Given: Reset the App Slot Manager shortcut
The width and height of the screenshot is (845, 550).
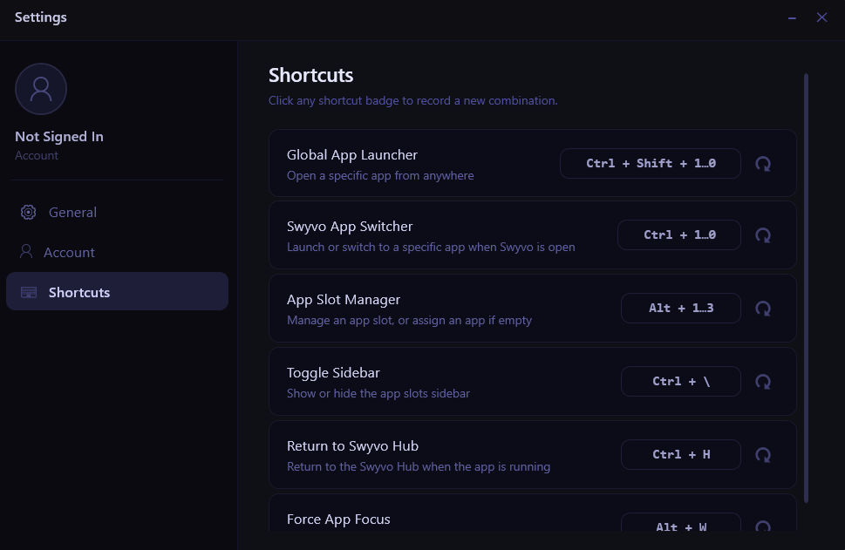Looking at the screenshot, I should click(x=763, y=309).
